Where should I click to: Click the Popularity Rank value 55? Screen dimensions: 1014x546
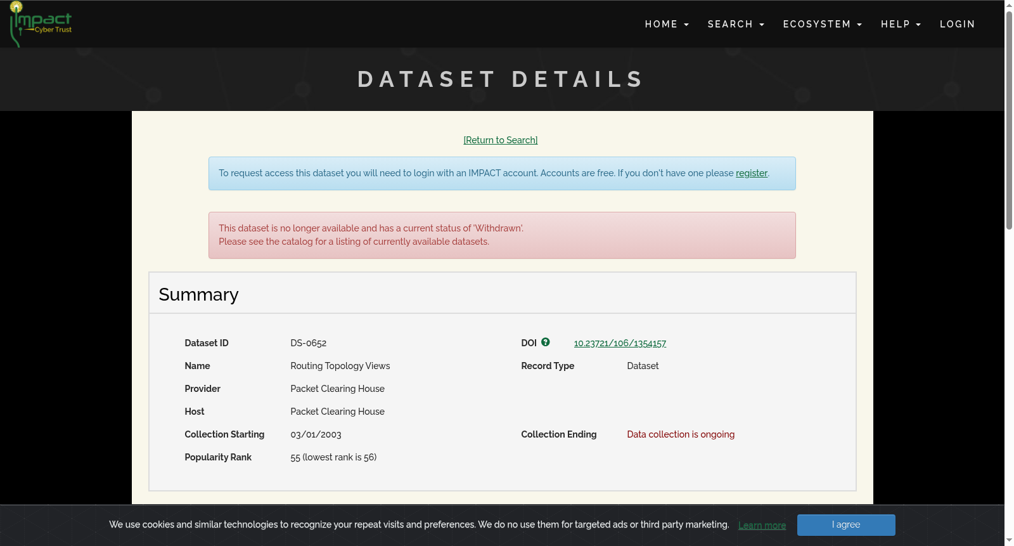click(x=333, y=457)
